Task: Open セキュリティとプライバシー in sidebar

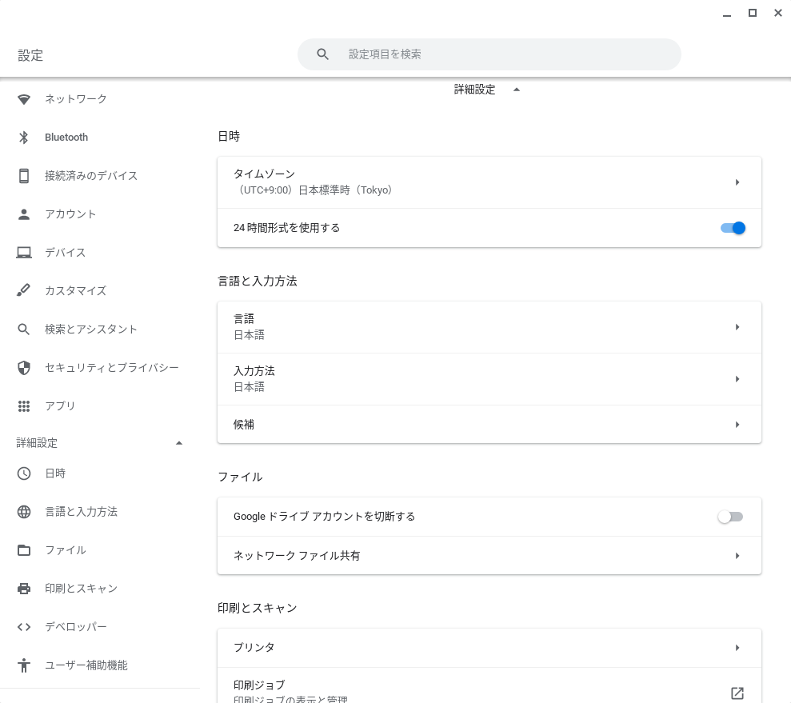Action: [x=112, y=368]
